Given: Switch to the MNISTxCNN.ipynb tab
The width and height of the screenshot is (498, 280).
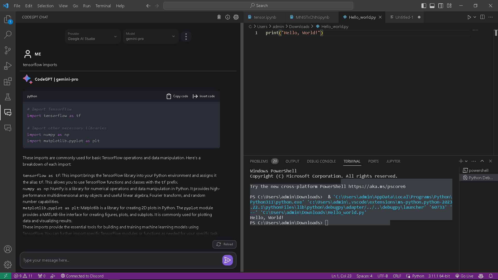Looking at the screenshot, I should [312, 17].
